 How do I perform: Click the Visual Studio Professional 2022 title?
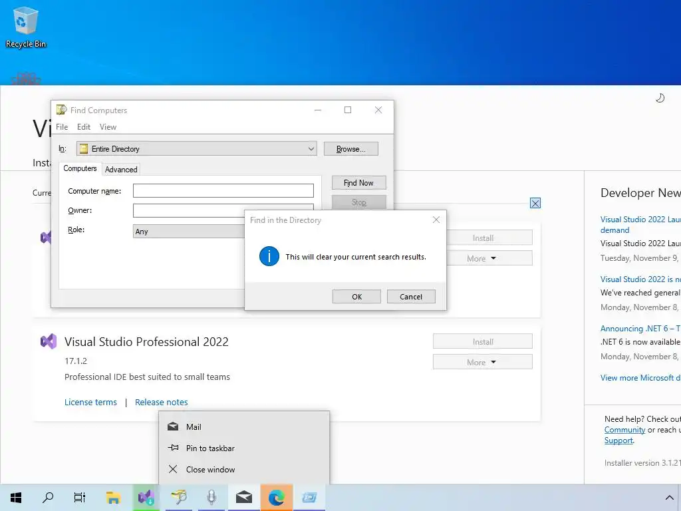pyautogui.click(x=146, y=341)
